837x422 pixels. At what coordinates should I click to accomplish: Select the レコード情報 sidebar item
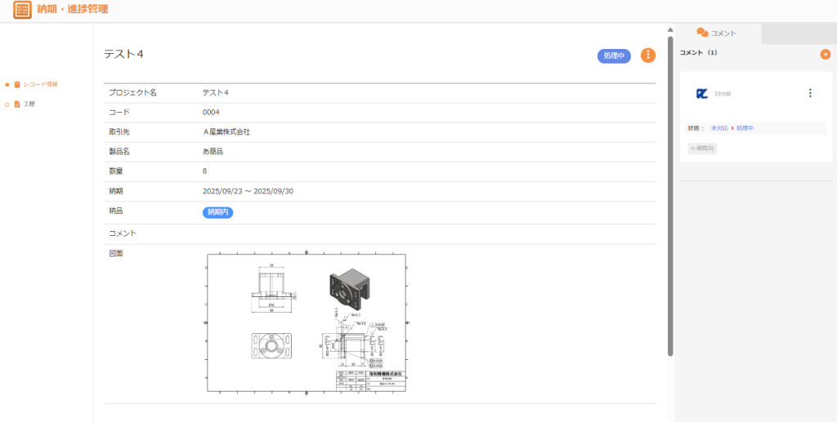click(40, 84)
